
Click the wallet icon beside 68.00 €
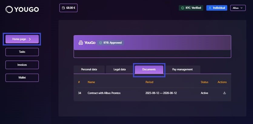pos(63,8)
